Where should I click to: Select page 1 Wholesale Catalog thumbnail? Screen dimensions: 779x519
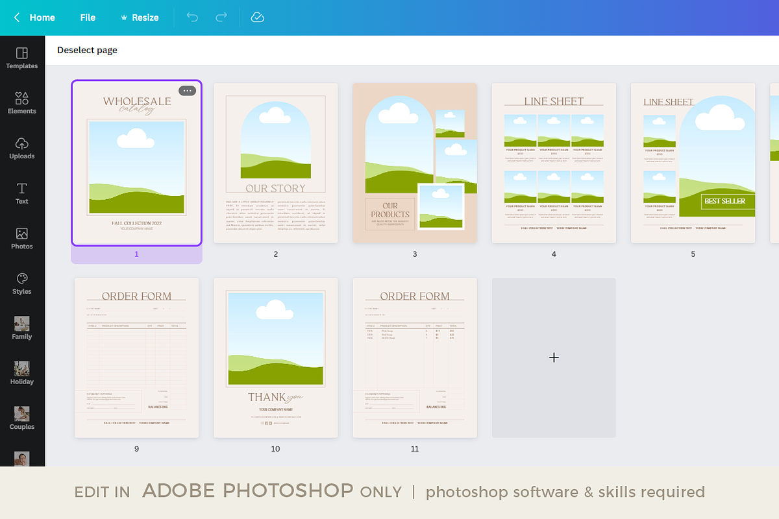136,163
